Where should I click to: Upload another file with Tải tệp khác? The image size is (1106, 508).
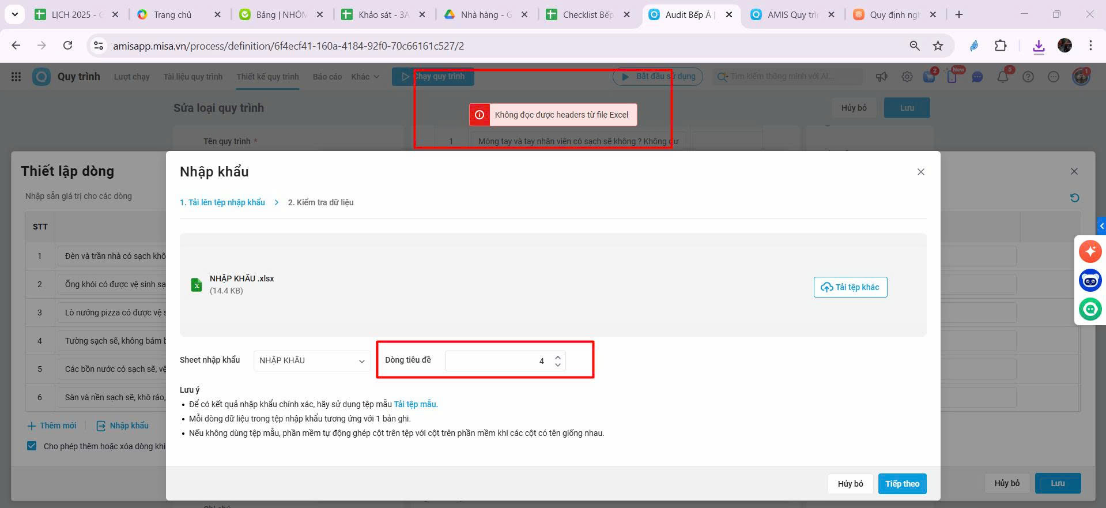[x=851, y=287]
